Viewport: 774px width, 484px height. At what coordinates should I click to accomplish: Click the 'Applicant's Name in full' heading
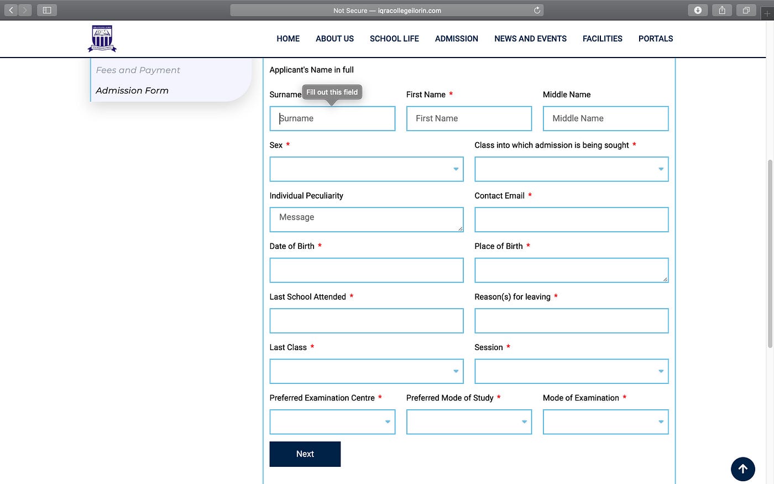pyautogui.click(x=311, y=70)
